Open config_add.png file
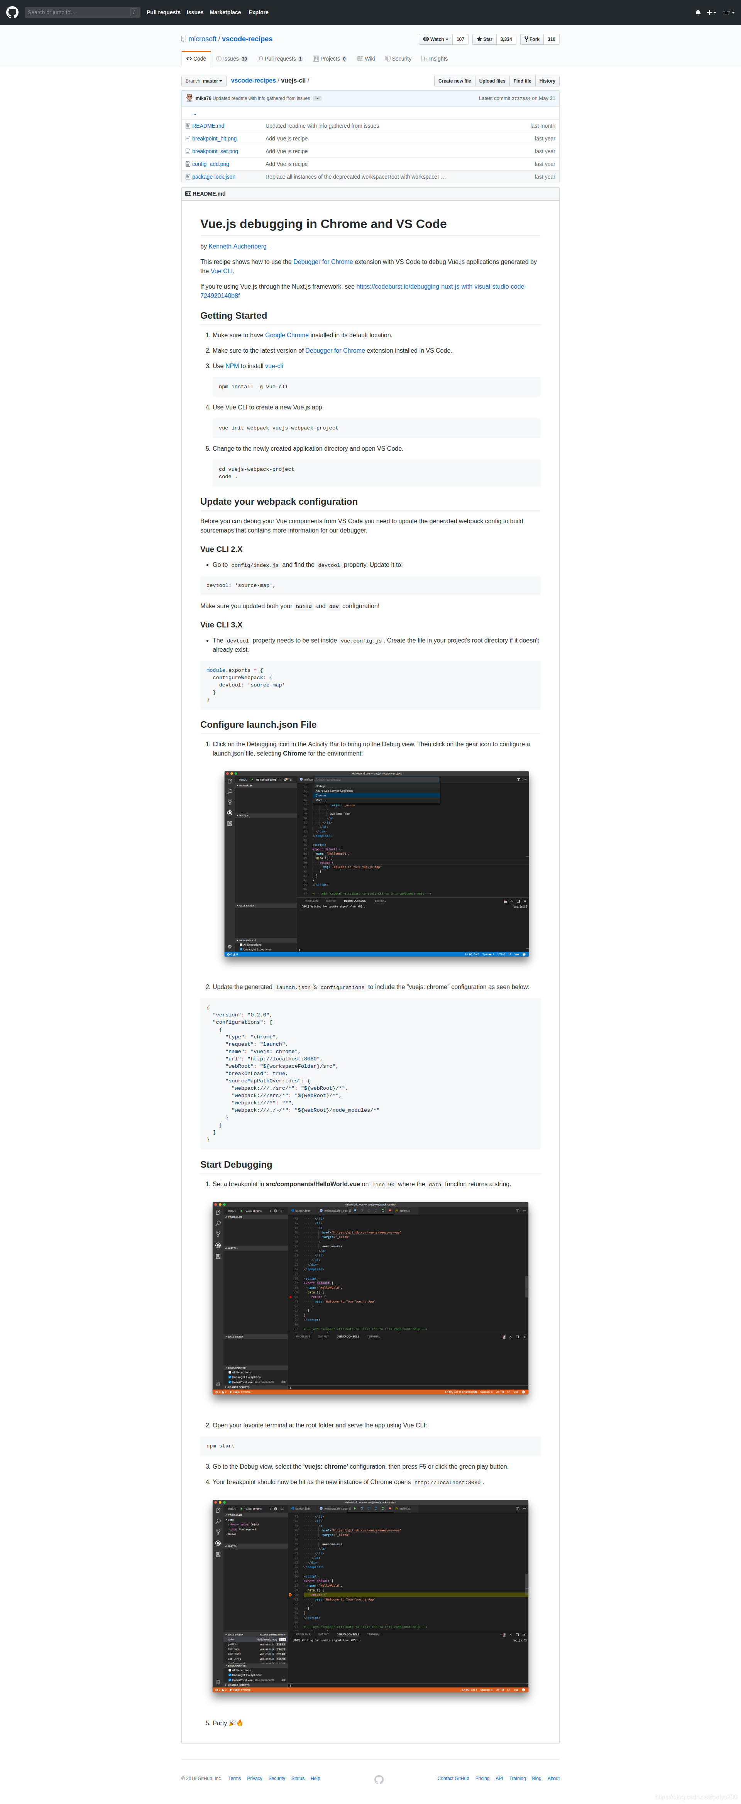The height and width of the screenshot is (1804, 741). 210,164
